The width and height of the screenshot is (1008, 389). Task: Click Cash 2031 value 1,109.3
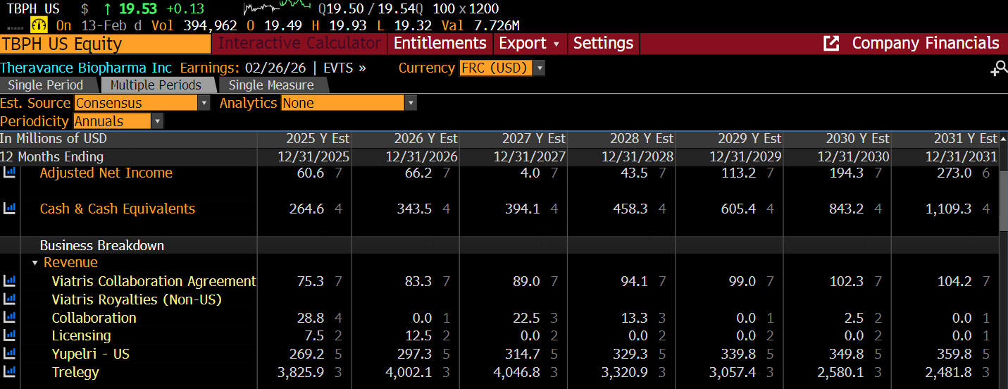(947, 209)
